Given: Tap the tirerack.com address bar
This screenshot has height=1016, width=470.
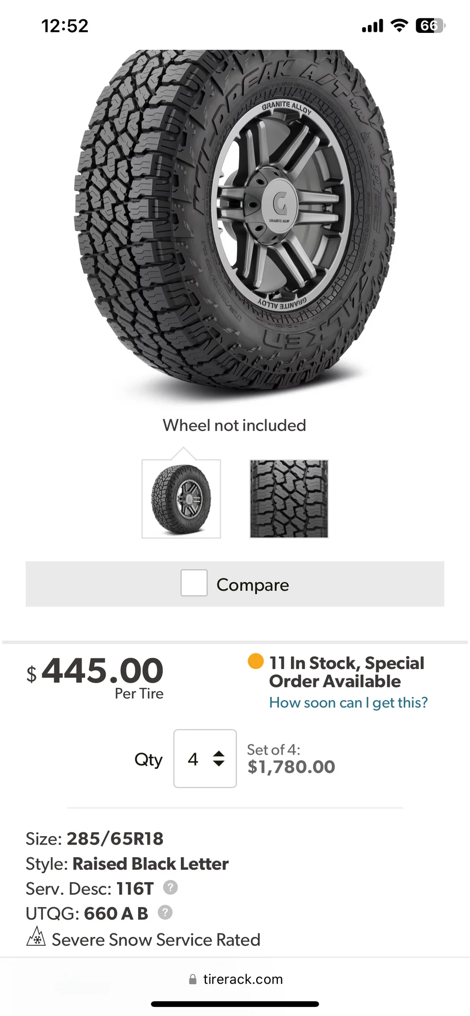Looking at the screenshot, I should pos(242,979).
